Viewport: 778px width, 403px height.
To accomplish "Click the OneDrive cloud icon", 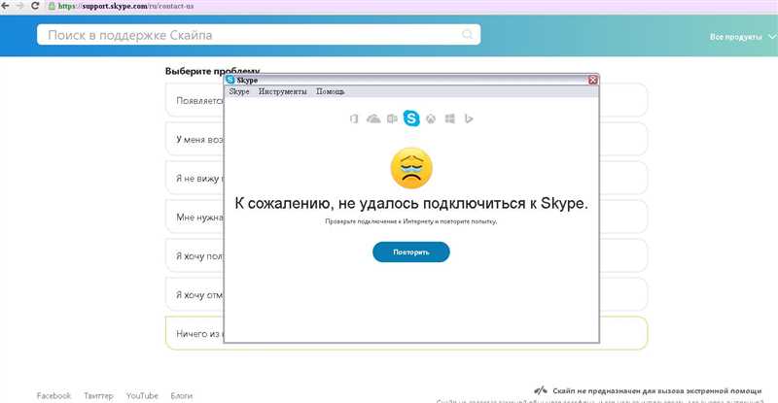I will tap(373, 118).
